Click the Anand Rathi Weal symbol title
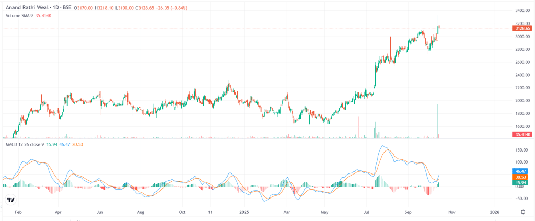This screenshot has width=535, height=221. 38,8
